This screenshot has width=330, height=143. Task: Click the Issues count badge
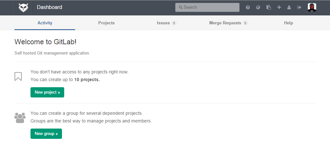(x=174, y=23)
